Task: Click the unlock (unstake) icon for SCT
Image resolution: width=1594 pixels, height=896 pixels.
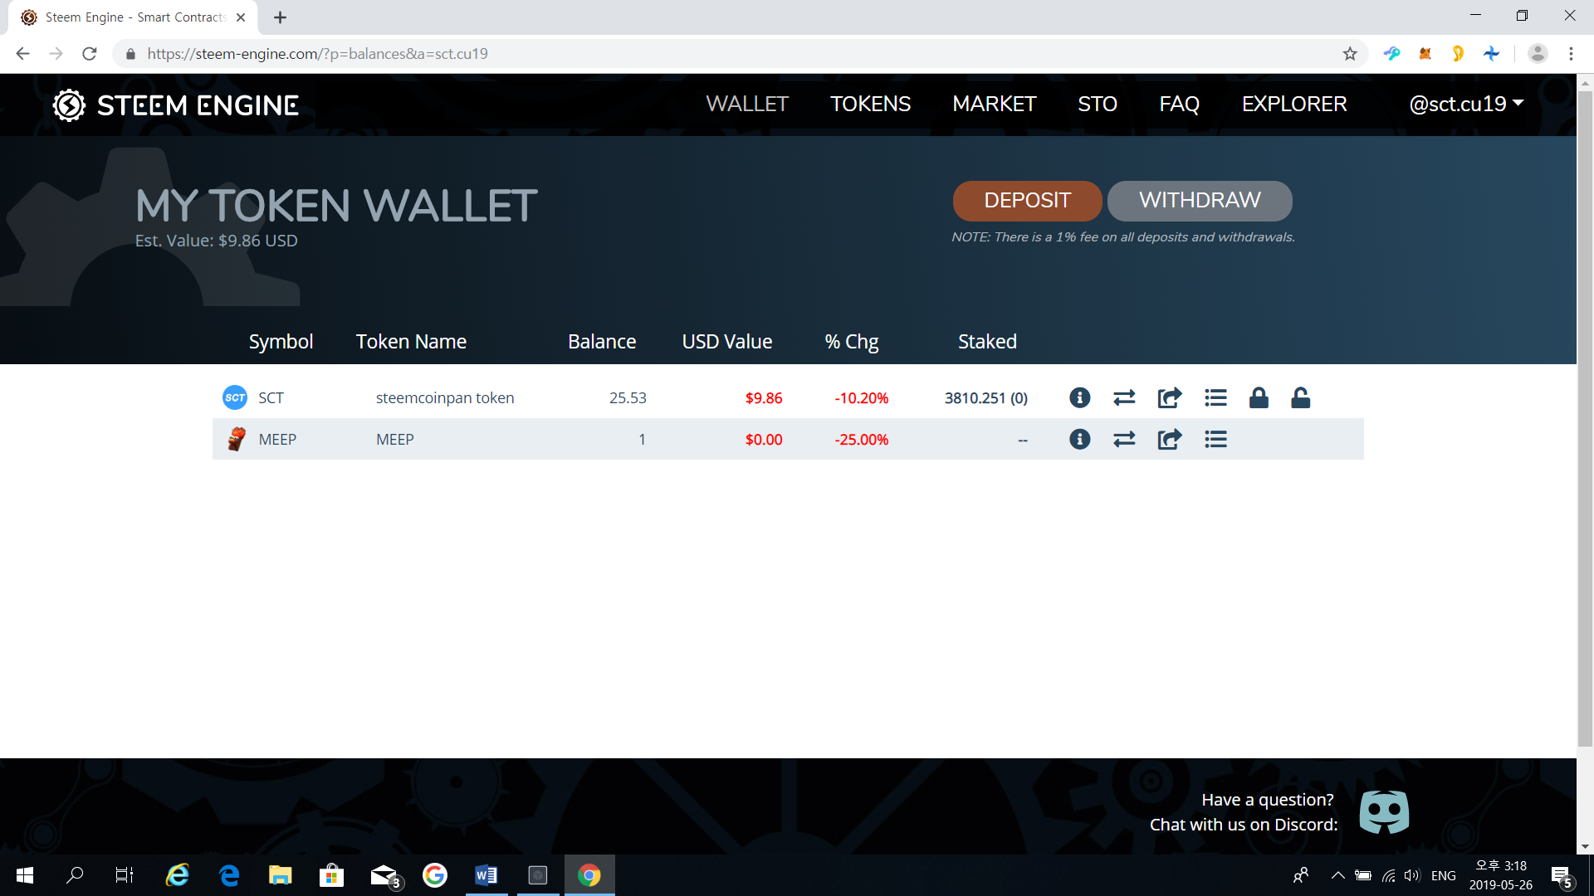Action: tap(1301, 398)
